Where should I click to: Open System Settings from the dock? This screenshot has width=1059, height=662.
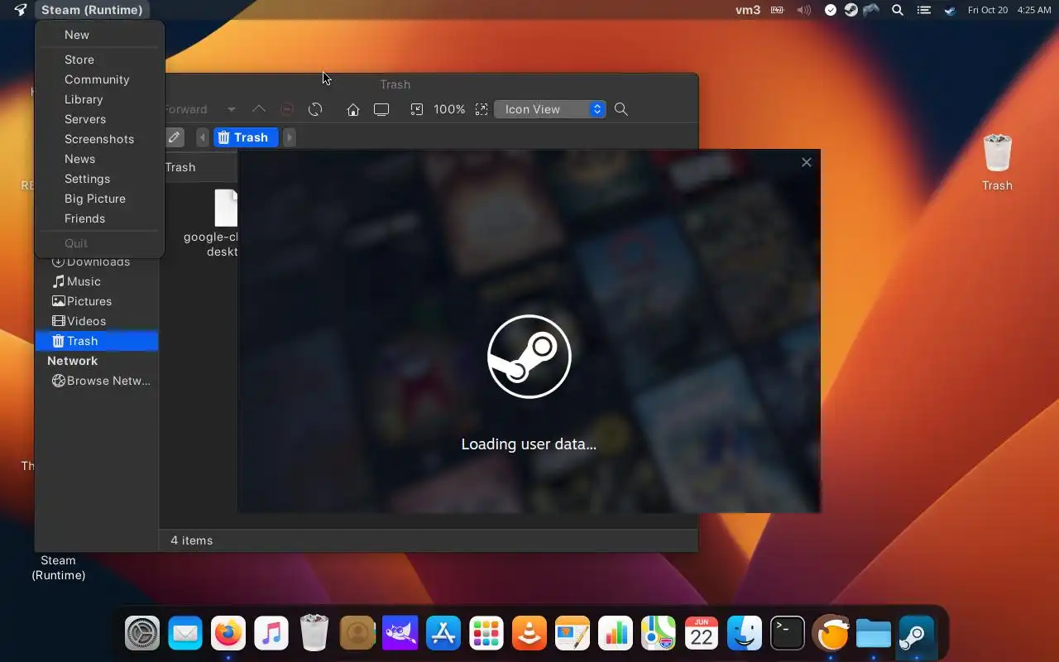[142, 635]
